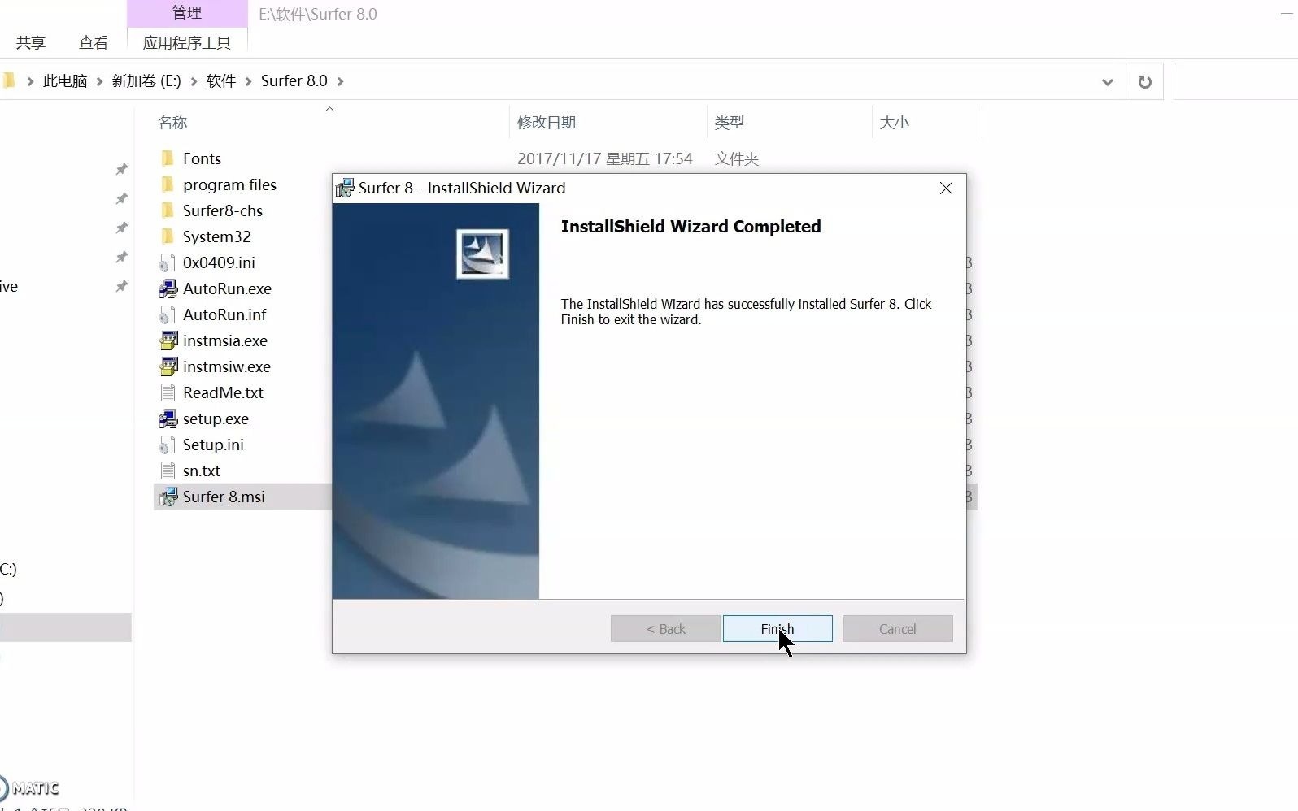Viewport: 1298px width, 811px height.
Task: Expand chevron after 软件 in breadcrumb
Action: (248, 81)
